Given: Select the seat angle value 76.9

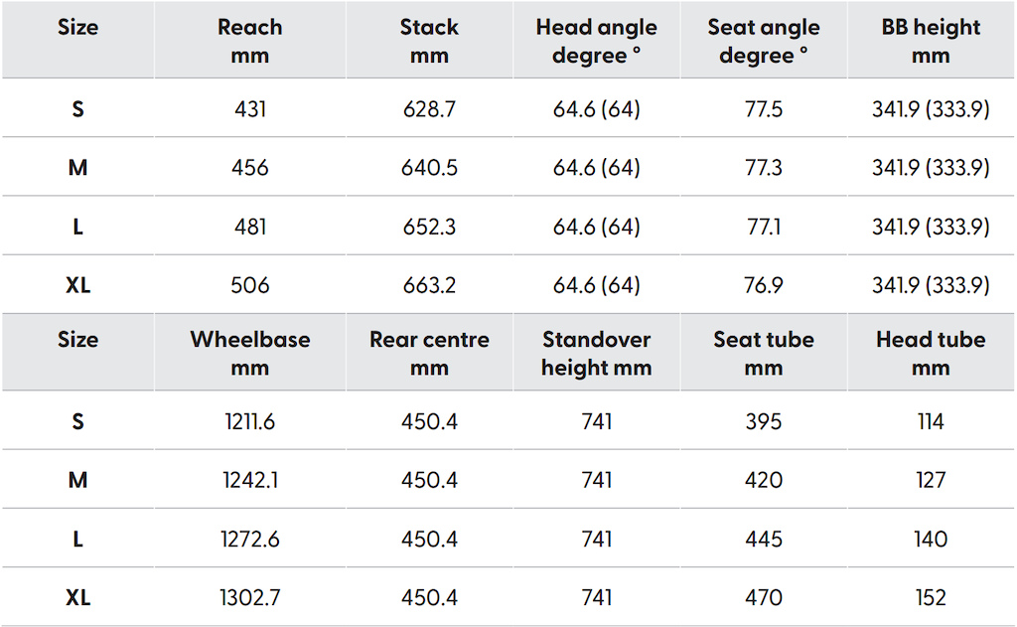Looking at the screenshot, I should [x=764, y=285].
